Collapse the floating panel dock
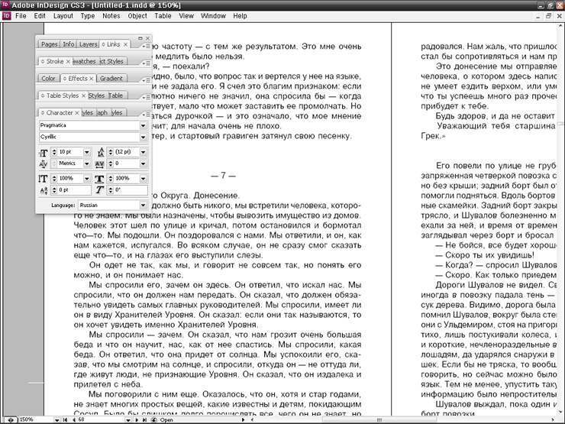This screenshot has height=424, width=565. pyautogui.click(x=140, y=38)
